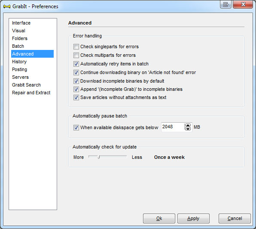Disable Download incomplete binaries by default
Image resolution: width=256 pixels, height=229 pixels.
(x=76, y=81)
